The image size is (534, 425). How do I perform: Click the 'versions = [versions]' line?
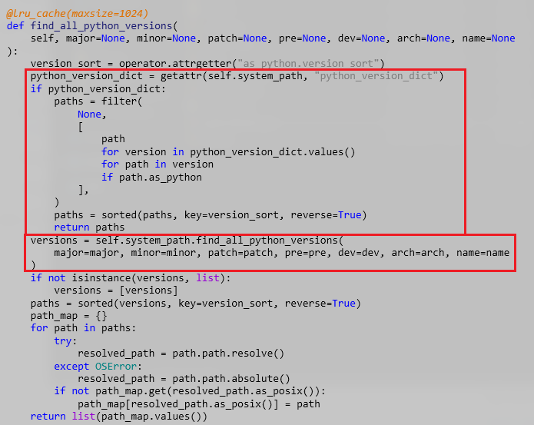click(x=116, y=291)
